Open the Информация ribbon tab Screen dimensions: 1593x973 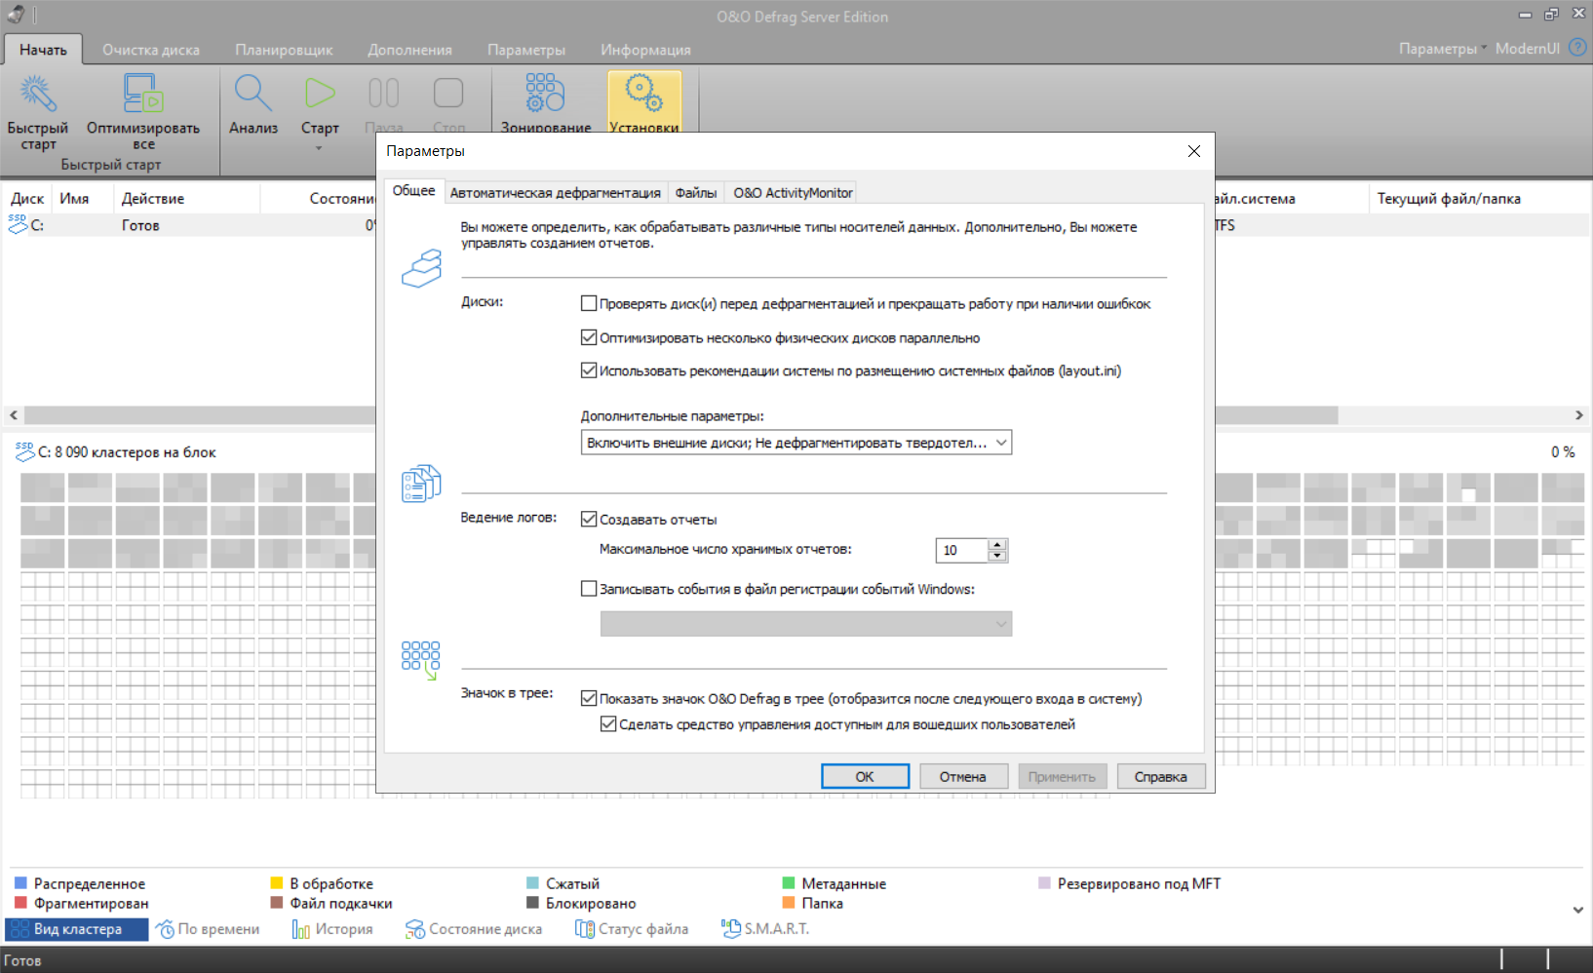645,50
